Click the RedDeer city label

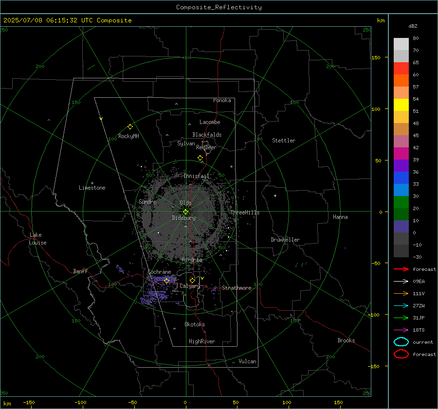tap(206, 147)
